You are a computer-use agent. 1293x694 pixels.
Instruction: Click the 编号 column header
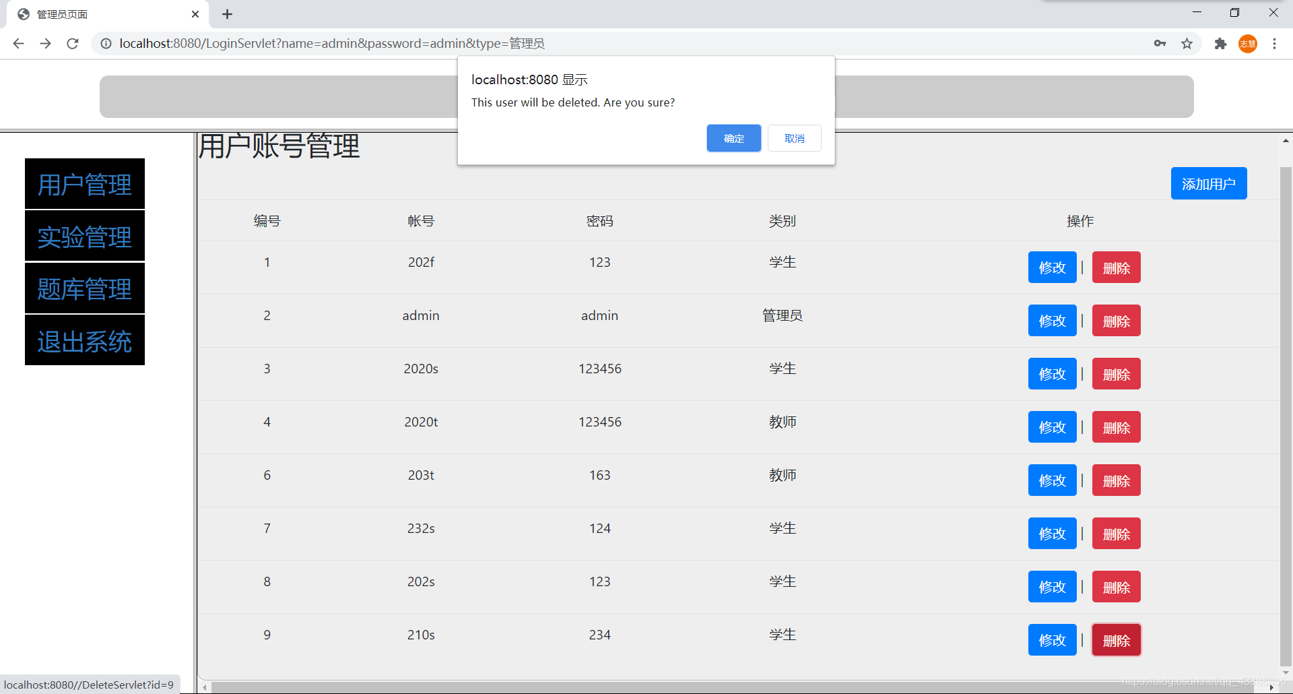[x=267, y=221]
